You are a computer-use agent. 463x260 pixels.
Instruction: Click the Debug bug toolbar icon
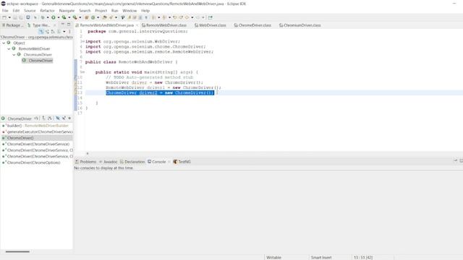click(x=43, y=17)
